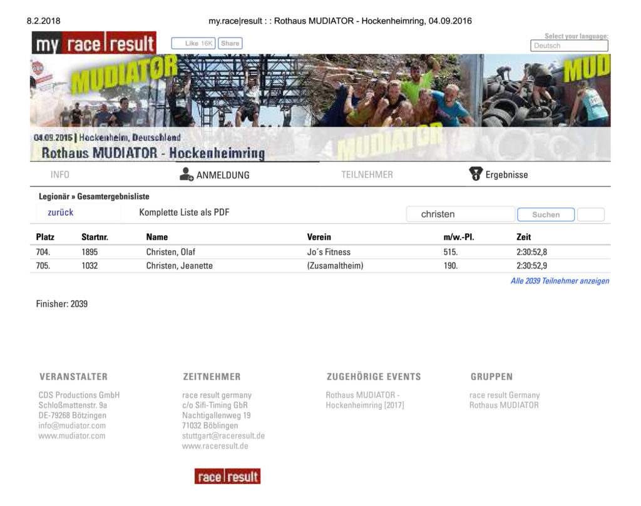Click the Facebook Like 16K button
The image size is (641, 506).
(193, 43)
